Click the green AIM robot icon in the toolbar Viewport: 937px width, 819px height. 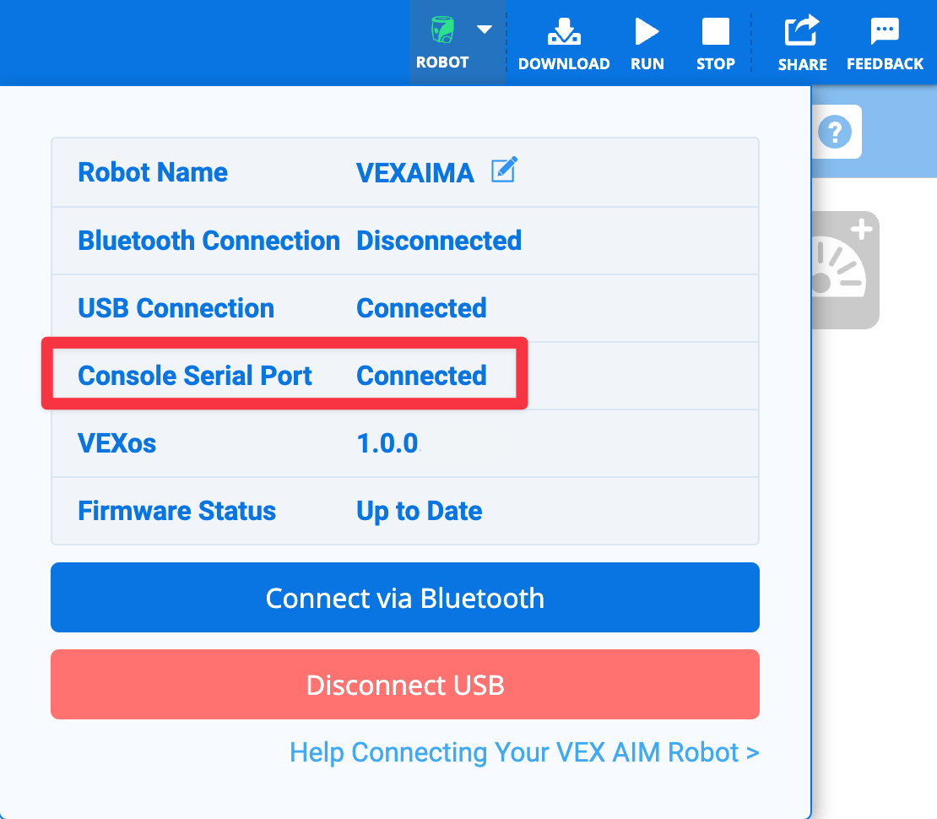point(443,29)
